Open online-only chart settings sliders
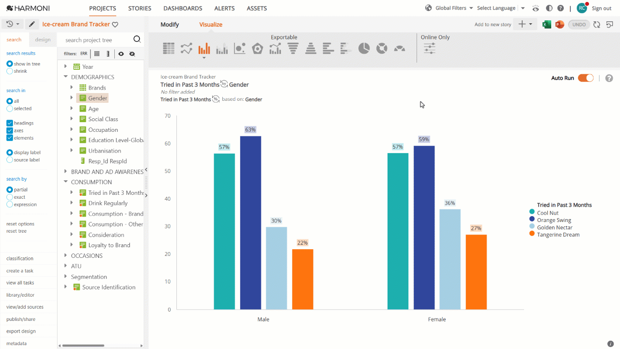The image size is (620, 349). pos(430,48)
